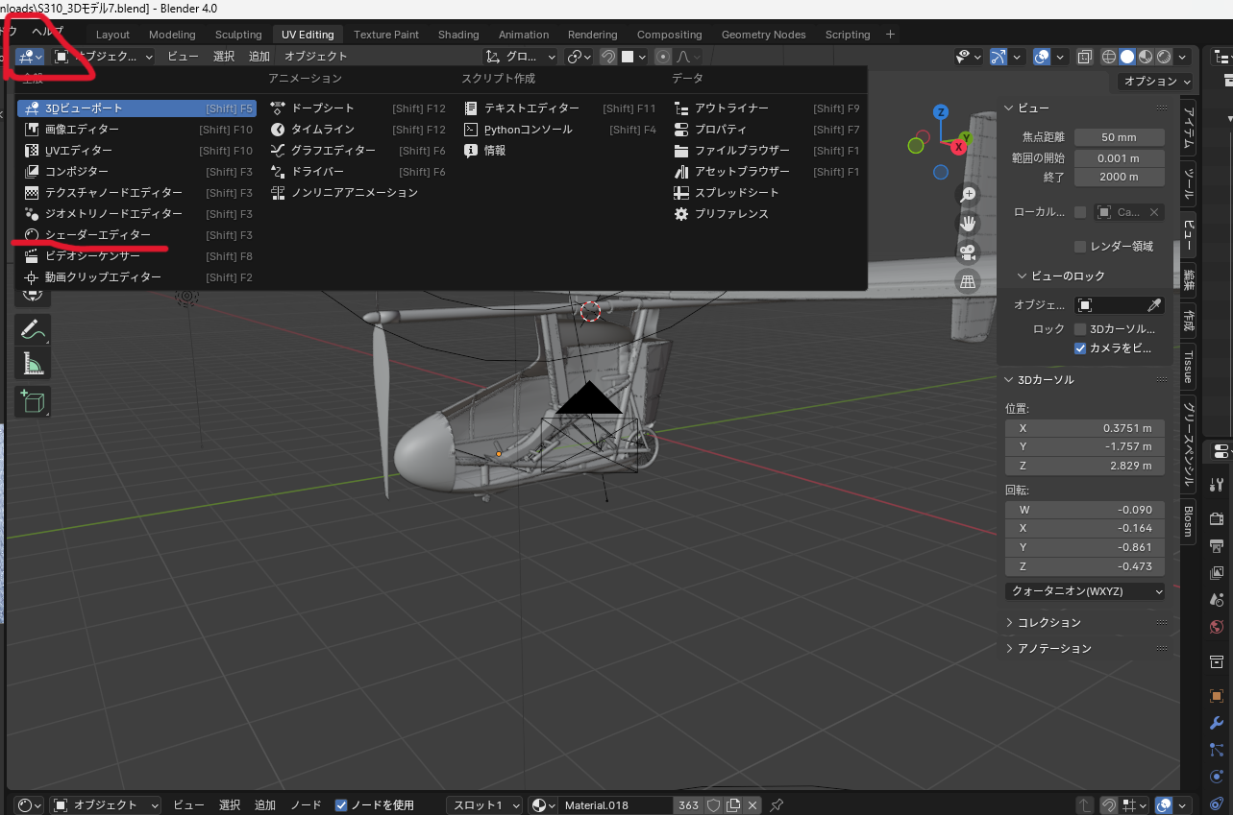The height and width of the screenshot is (815, 1233).
Task: Open the 3D viewport editor type dropdown
Action: pyautogui.click(x=31, y=57)
